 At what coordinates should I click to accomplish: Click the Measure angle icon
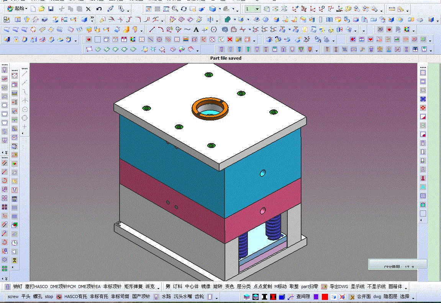(x=401, y=9)
